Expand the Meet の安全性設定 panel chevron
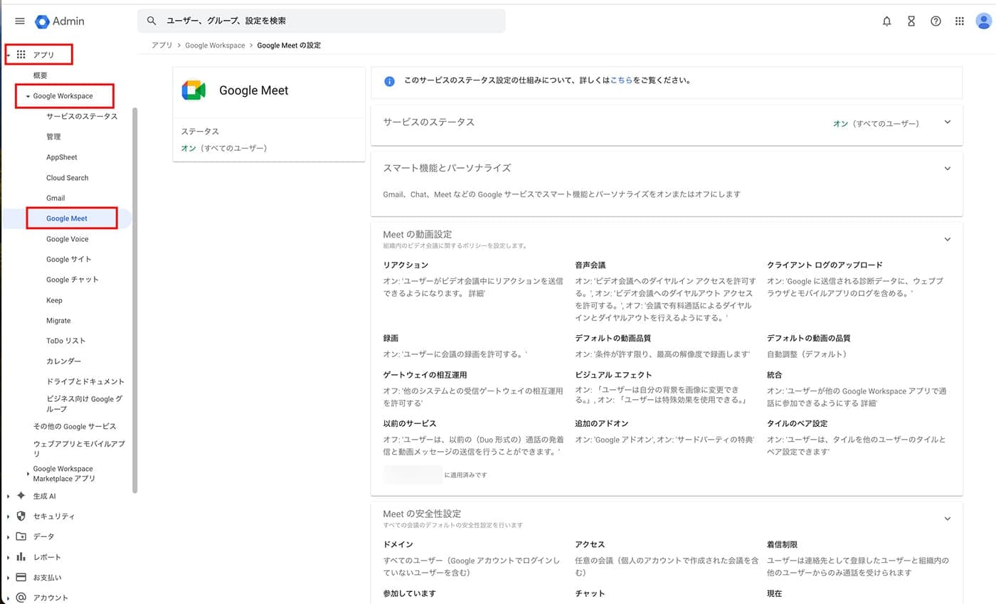 point(947,519)
